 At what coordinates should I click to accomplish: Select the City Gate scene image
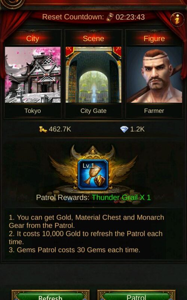pos(93,75)
